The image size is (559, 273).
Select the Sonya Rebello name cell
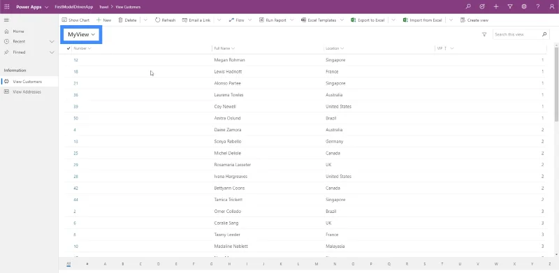(228, 142)
